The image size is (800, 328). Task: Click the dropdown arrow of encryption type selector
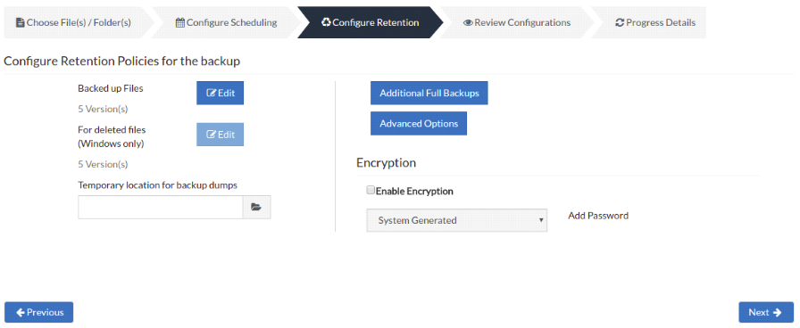click(x=540, y=220)
